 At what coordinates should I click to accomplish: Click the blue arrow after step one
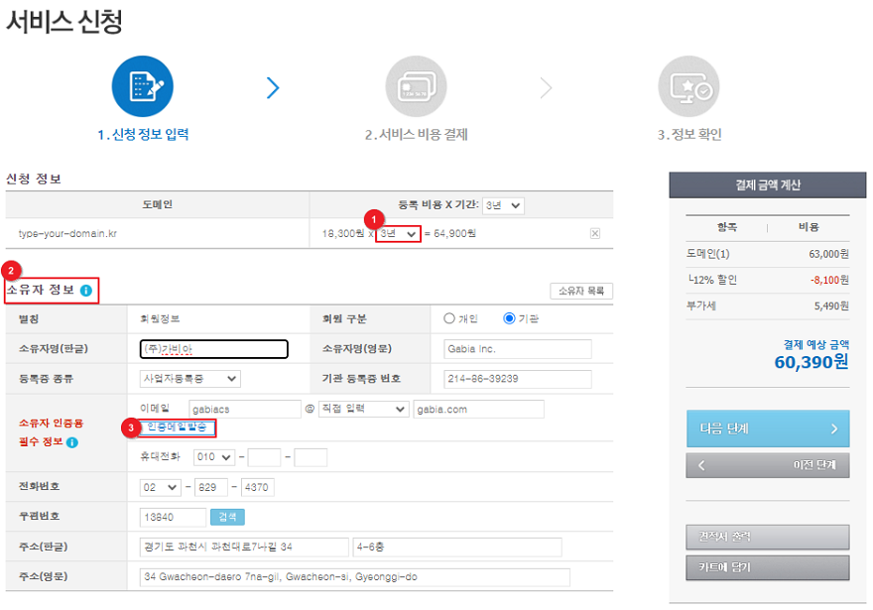pyautogui.click(x=273, y=88)
